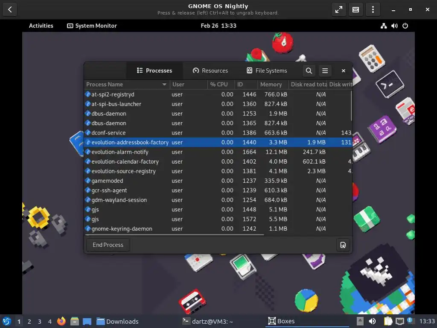This screenshot has width=437, height=328.
Task: Close the System Monitor window
Action: pyautogui.click(x=344, y=70)
